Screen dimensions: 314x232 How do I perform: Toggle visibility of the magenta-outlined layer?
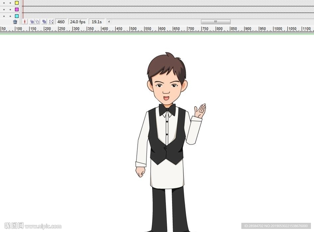4,10
